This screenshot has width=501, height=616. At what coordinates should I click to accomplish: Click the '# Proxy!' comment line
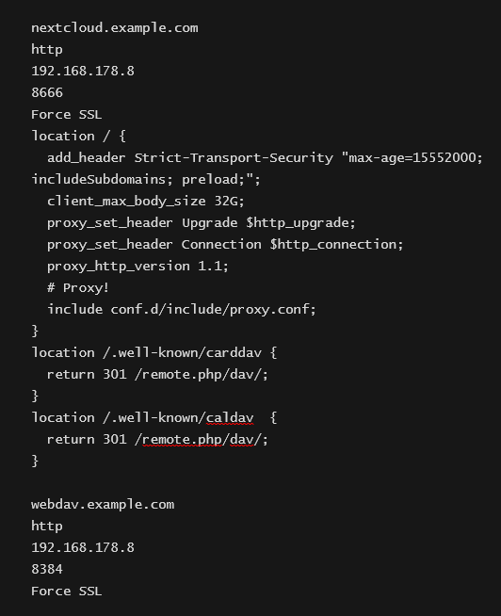78,288
